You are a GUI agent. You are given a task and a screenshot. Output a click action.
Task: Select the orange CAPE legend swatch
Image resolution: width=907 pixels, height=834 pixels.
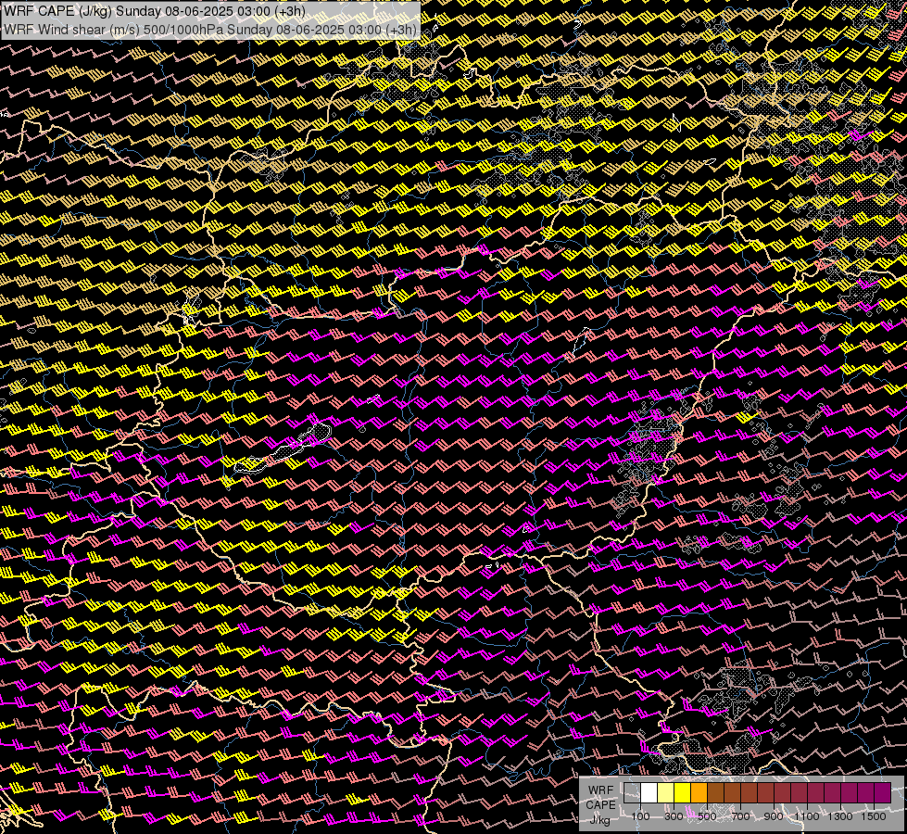point(699,793)
